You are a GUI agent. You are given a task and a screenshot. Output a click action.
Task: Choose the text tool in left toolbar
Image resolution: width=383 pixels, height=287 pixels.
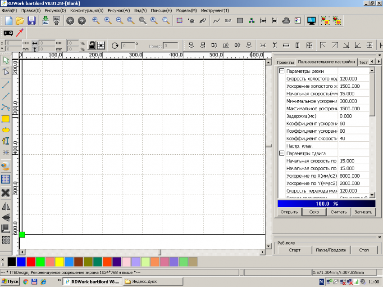[6, 141]
